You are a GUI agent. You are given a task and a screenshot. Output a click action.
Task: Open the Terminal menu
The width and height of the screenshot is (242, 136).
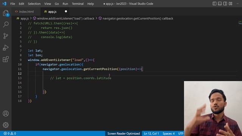(78, 4)
